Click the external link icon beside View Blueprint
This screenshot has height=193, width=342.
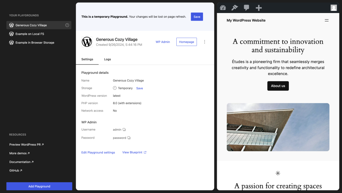click(x=145, y=153)
